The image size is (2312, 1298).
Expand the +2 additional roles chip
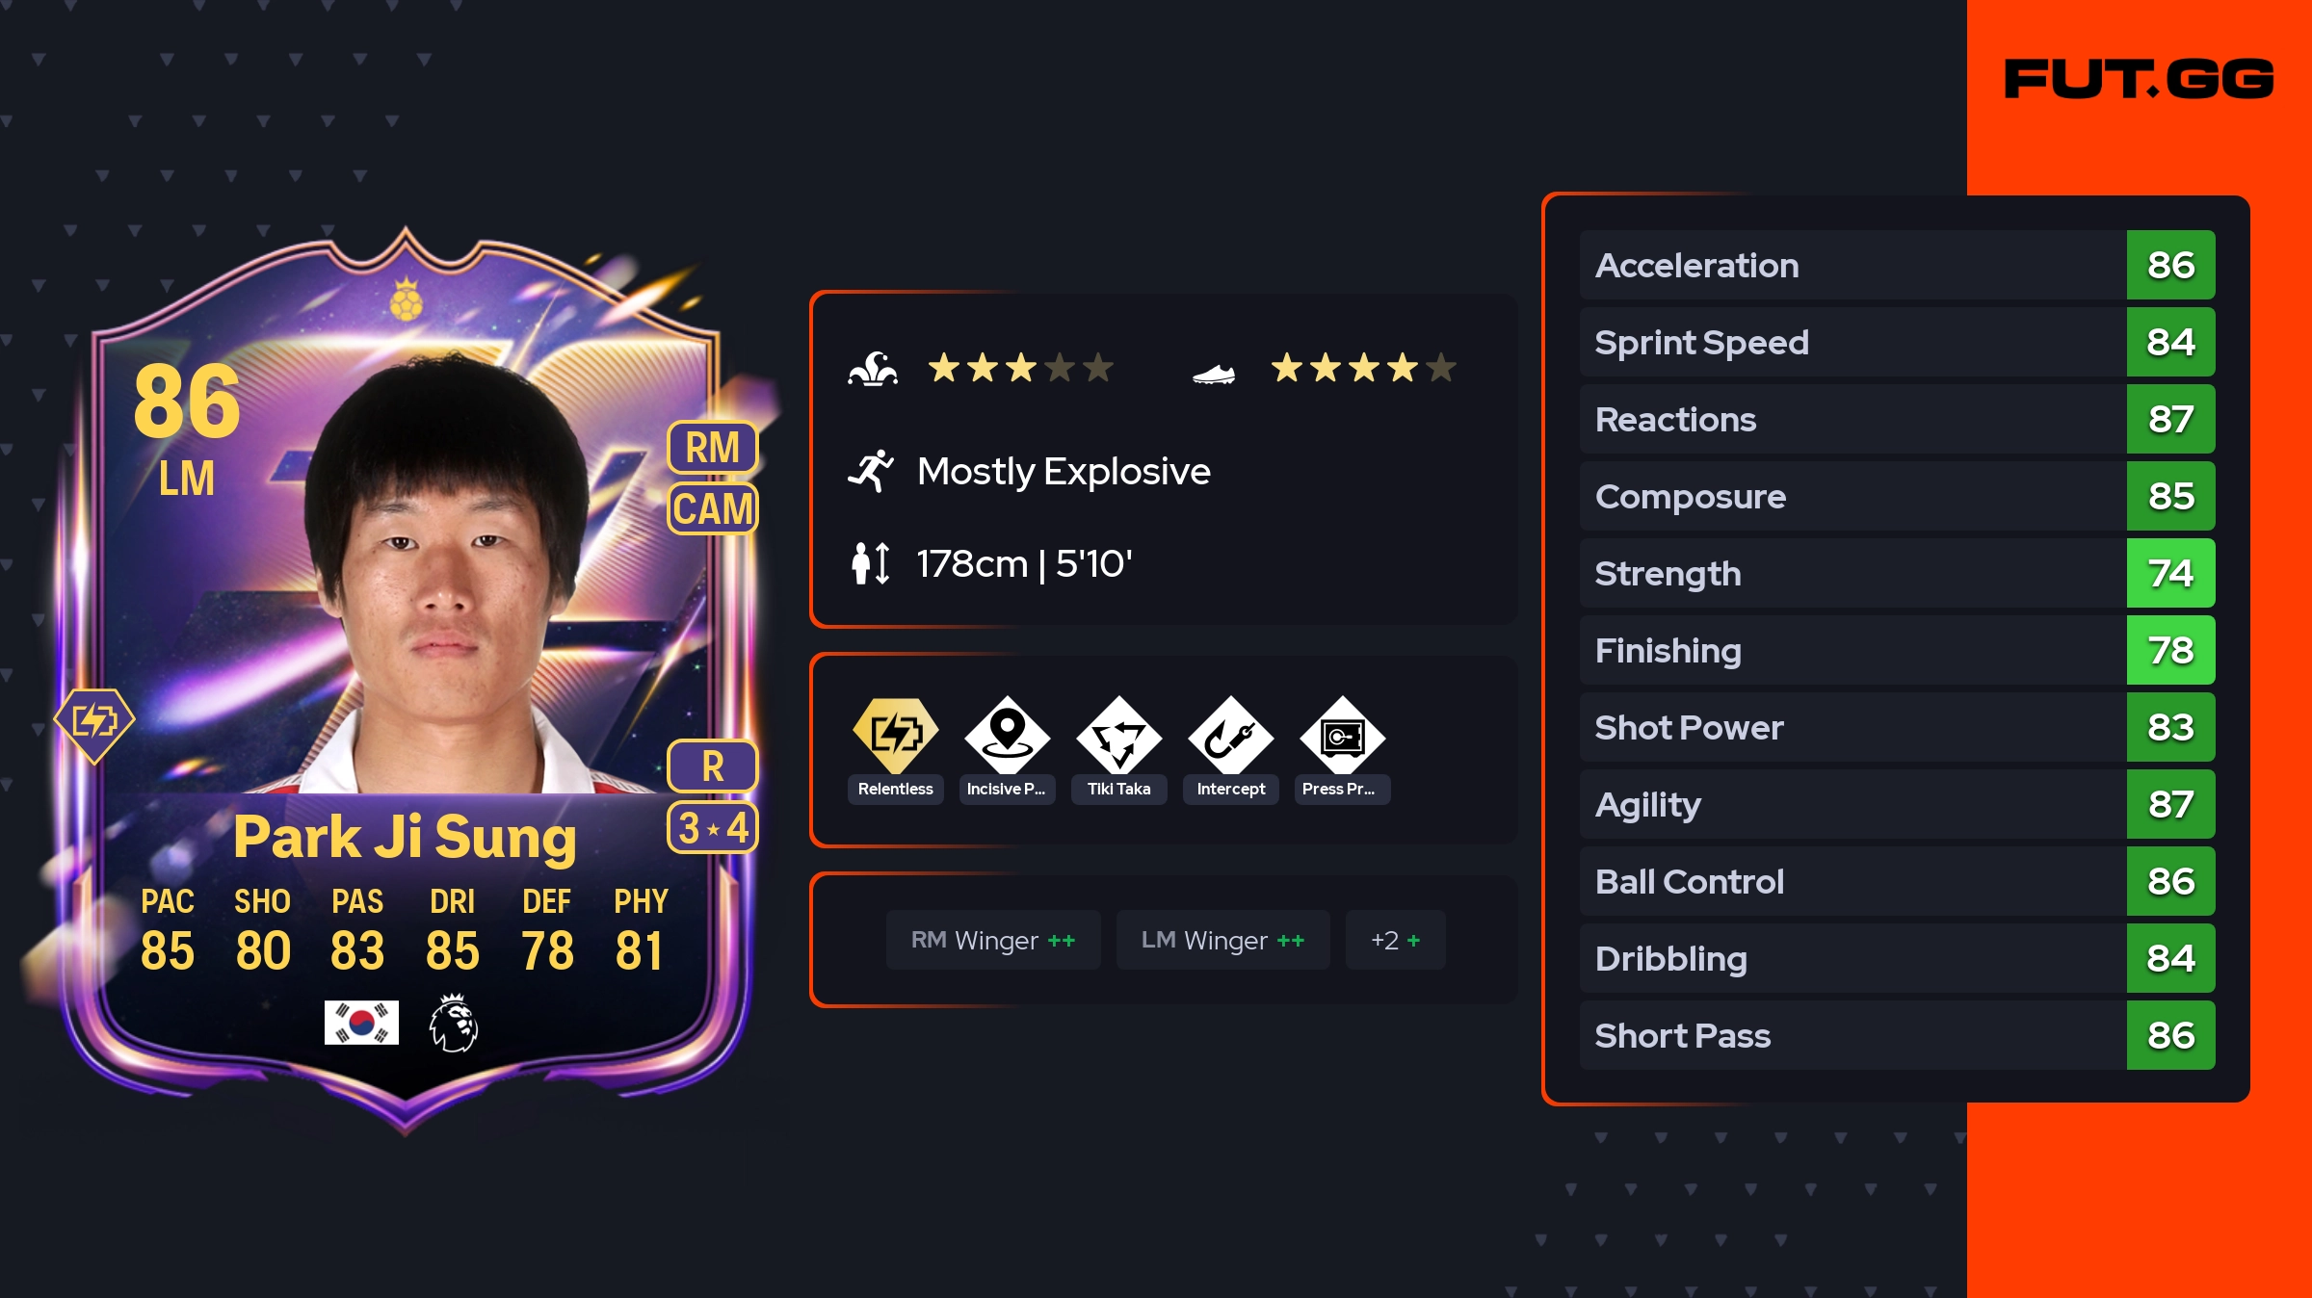[x=1395, y=940]
